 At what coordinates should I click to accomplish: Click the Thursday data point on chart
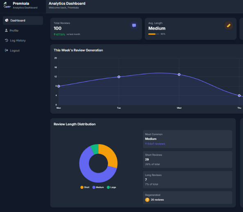(239, 96)
